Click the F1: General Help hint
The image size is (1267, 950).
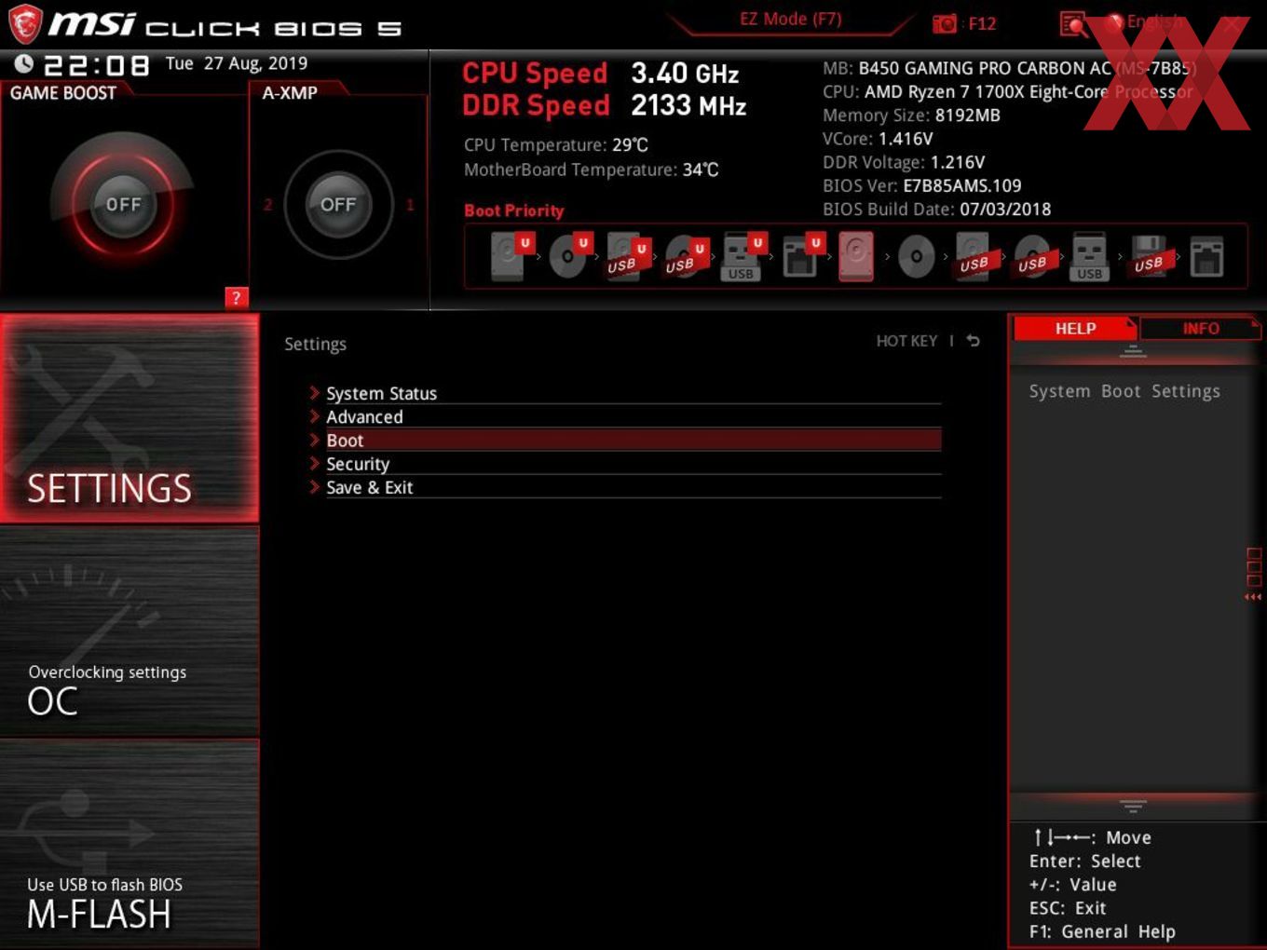pos(1102,931)
